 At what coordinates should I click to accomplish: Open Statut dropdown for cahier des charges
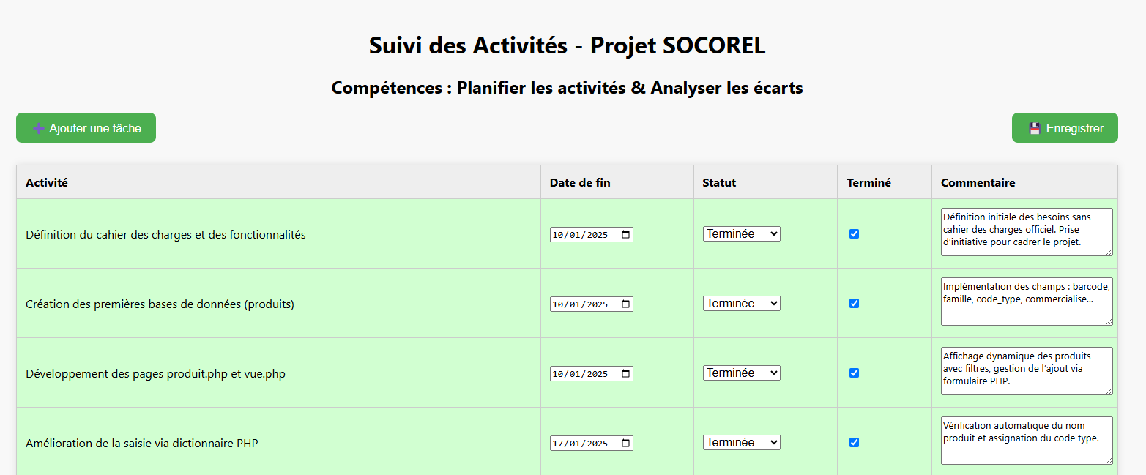click(x=741, y=234)
